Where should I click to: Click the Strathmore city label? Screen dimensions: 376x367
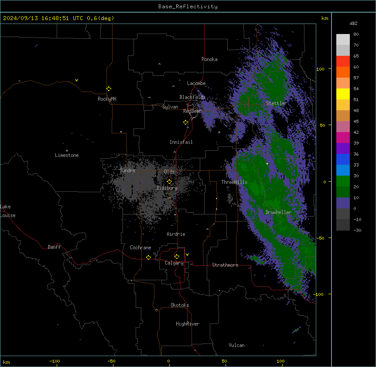[225, 265]
